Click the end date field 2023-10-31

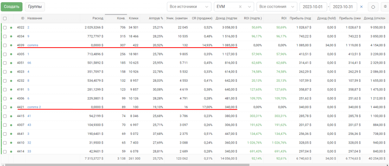pyautogui.click(x=344, y=6)
